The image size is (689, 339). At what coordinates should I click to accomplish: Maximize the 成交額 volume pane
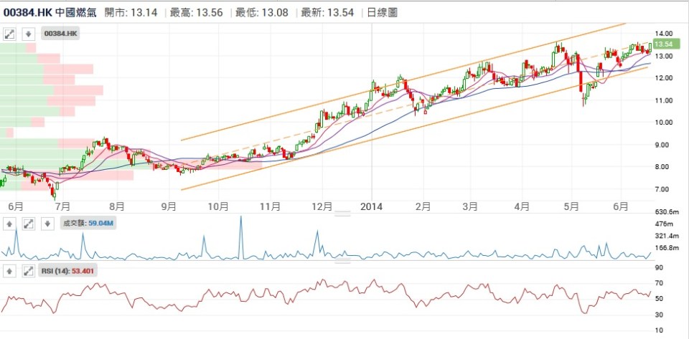coord(28,224)
